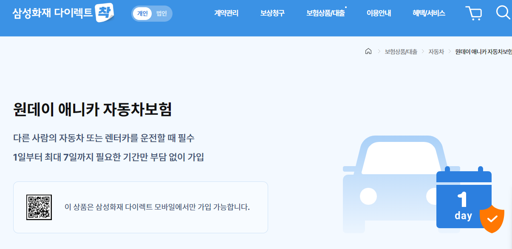This screenshot has height=249, width=512.
Task: Switch to 개인 customer mode
Action: (142, 14)
